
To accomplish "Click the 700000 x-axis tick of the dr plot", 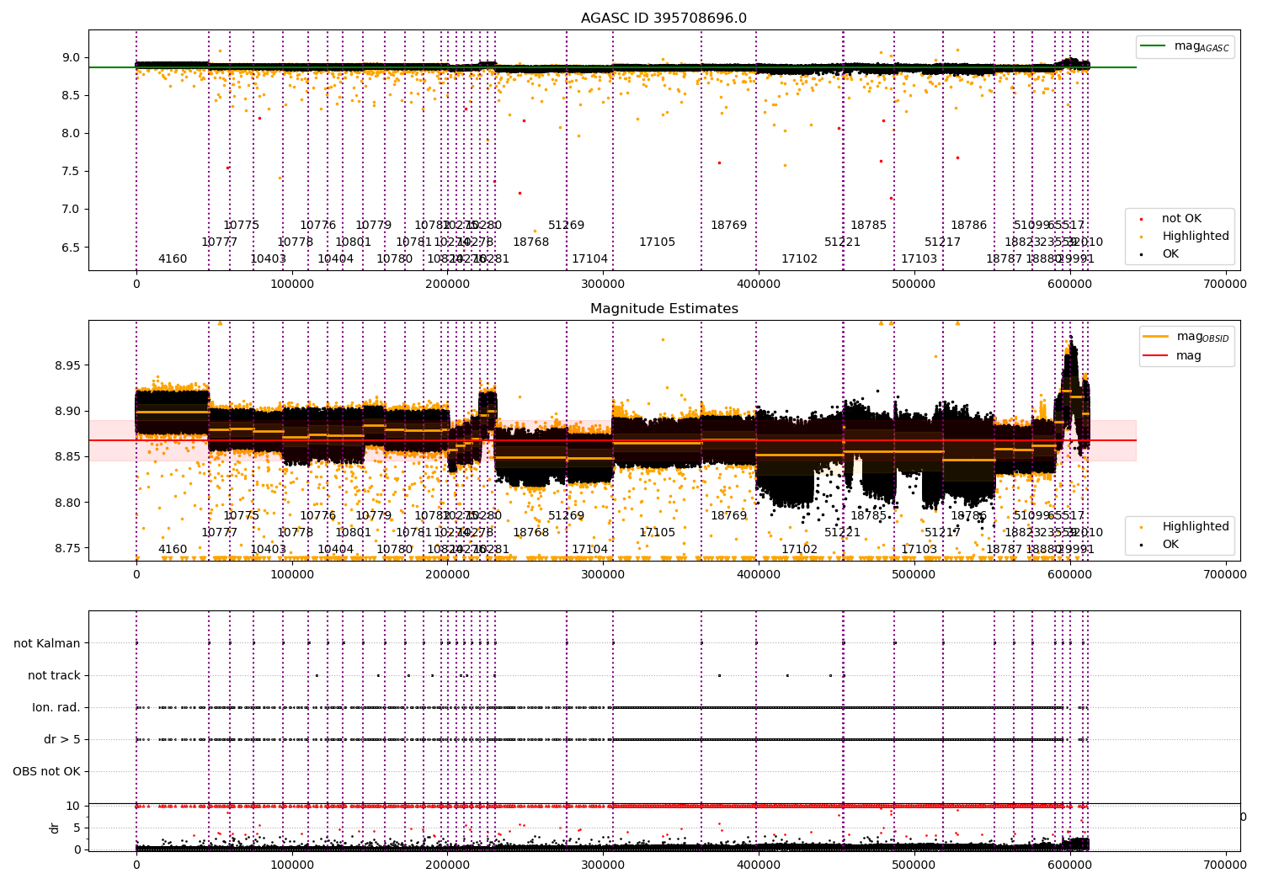I will coord(1226,864).
